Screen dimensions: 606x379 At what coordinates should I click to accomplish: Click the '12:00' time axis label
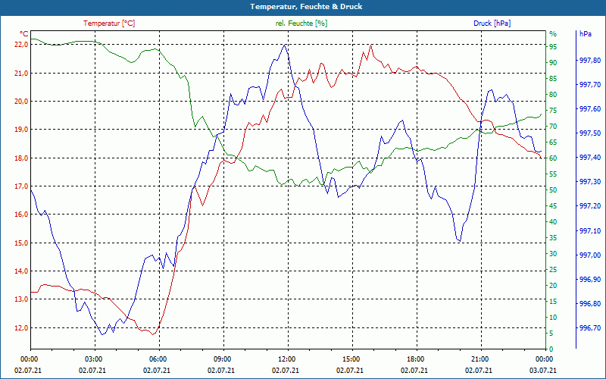287,359
